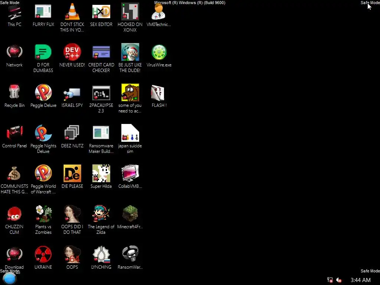Open the Recycle Bin icon
Viewport: 380px width, 285px height.
[14, 92]
